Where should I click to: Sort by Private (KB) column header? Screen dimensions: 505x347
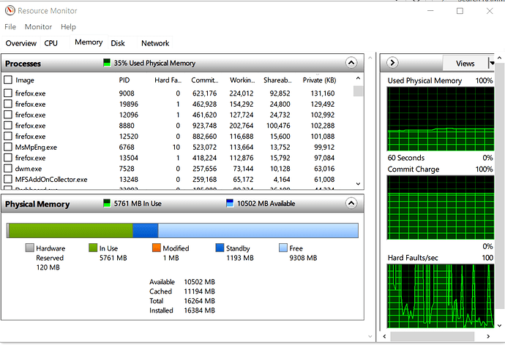pos(319,80)
